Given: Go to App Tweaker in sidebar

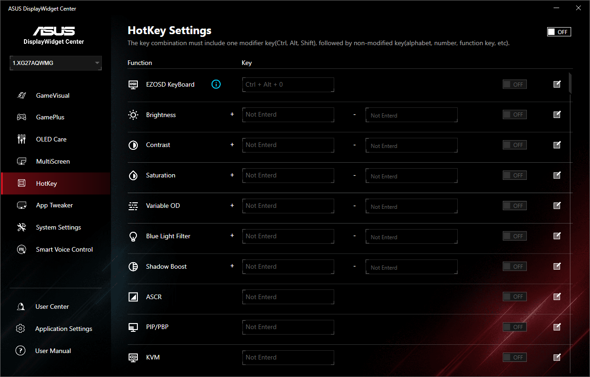Looking at the screenshot, I should [54, 205].
